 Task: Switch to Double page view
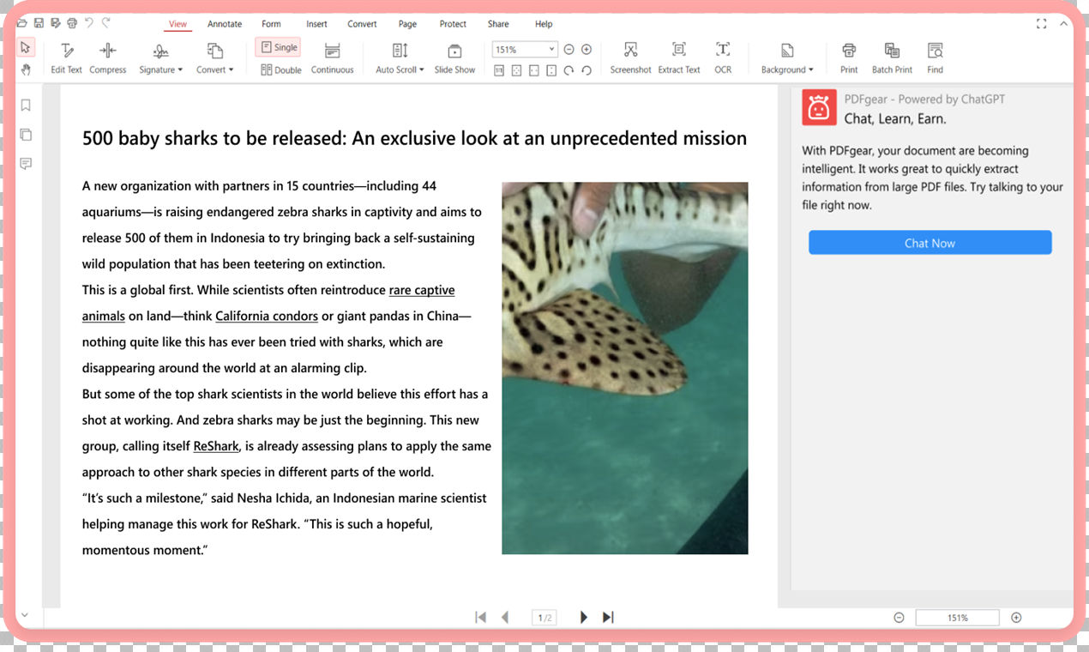tap(281, 70)
